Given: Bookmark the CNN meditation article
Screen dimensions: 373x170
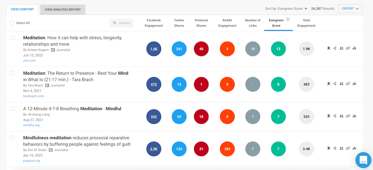Looking at the screenshot, I should (x=329, y=48).
